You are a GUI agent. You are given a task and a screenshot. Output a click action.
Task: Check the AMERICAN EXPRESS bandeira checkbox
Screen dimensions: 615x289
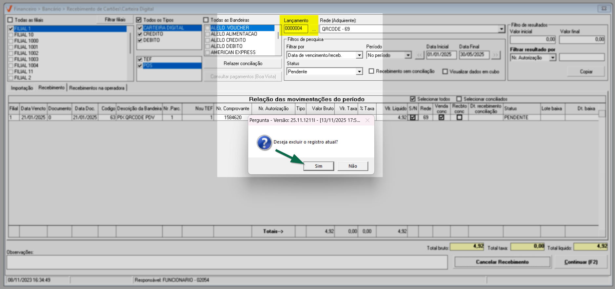[208, 52]
